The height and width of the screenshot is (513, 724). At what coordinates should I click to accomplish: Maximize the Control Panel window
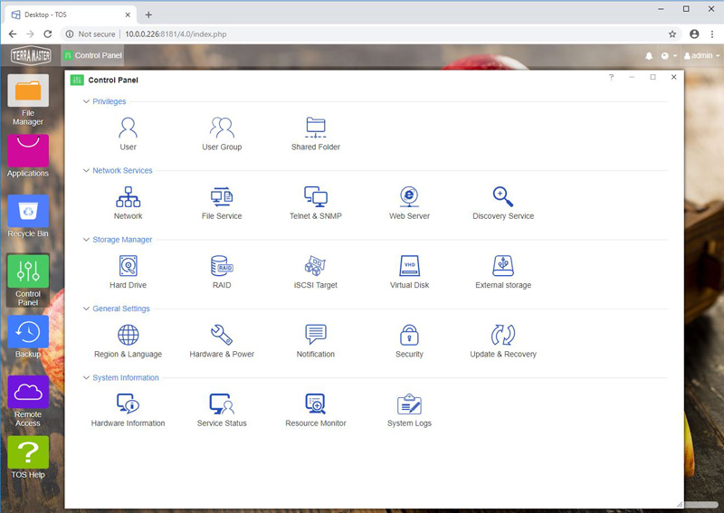click(x=653, y=77)
